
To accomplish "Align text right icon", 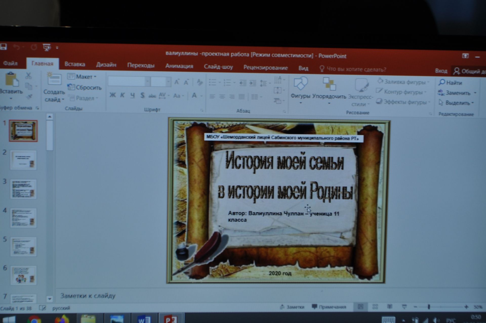I will tap(232, 97).
